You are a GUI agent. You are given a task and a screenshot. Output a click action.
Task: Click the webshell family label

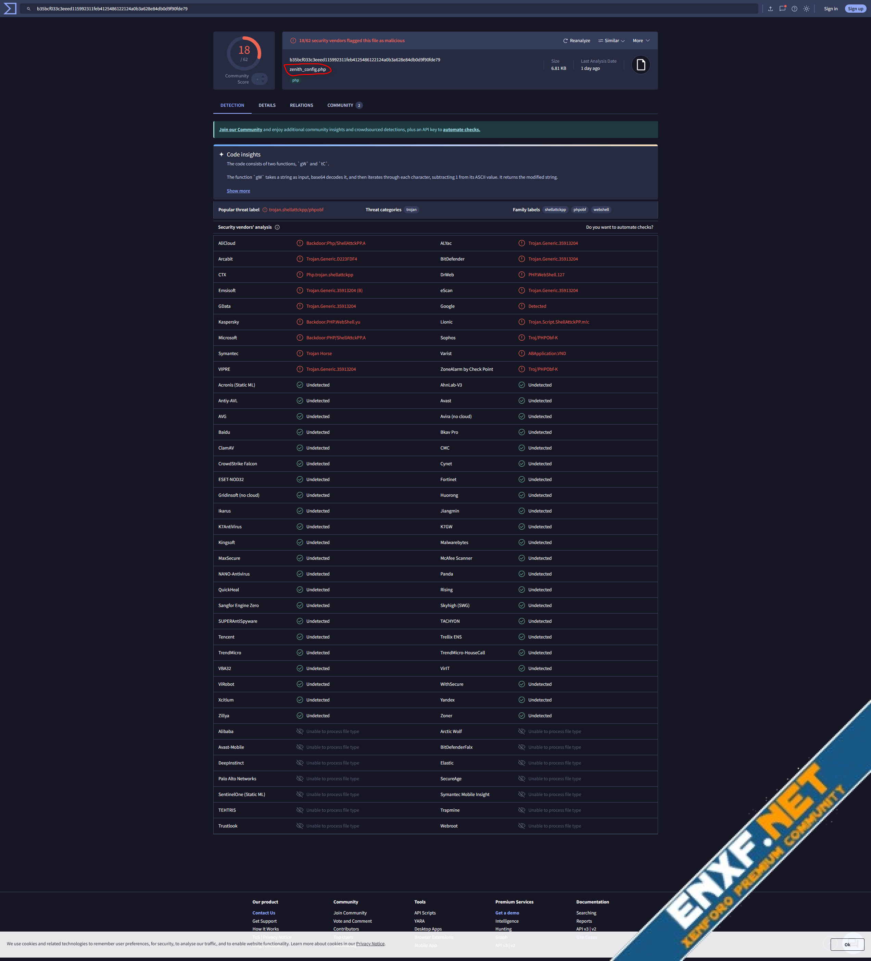pos(601,210)
